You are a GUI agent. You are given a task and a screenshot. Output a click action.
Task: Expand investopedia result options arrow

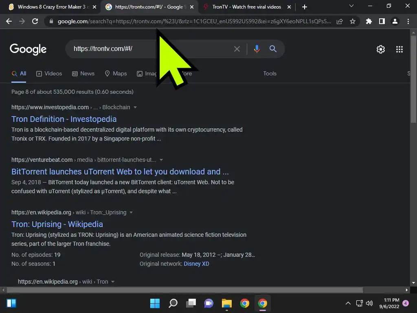[x=135, y=107]
